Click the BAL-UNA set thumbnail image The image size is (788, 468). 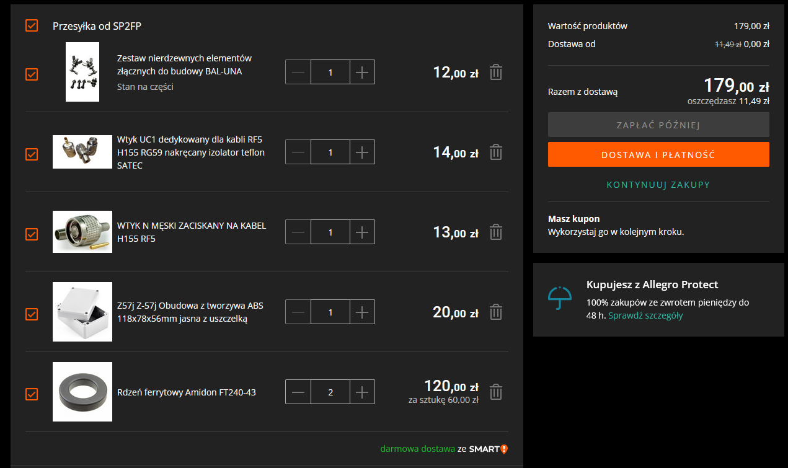(82, 72)
